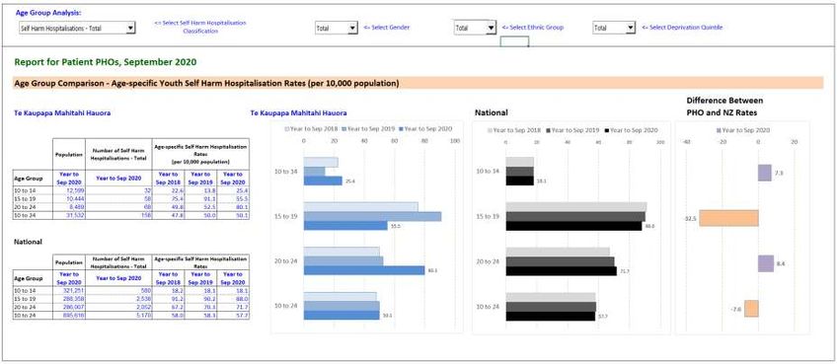Viewport: 839px width, 364px height.
Task: Select national hospitalisations cell 2,052
Action: click(x=118, y=307)
